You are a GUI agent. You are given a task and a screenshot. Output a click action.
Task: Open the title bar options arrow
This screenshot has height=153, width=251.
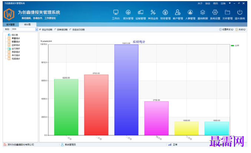(230, 3)
